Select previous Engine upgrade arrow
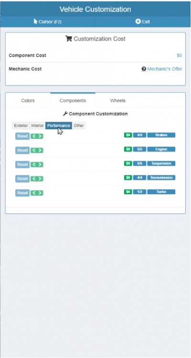Screen dimensions: 191x358 pyautogui.click(x=34, y=150)
